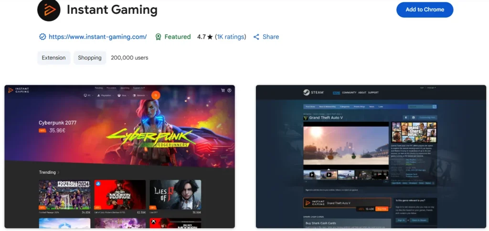Open language dropdown in Steam preview
Screen dimensions: 489x231
431,88
